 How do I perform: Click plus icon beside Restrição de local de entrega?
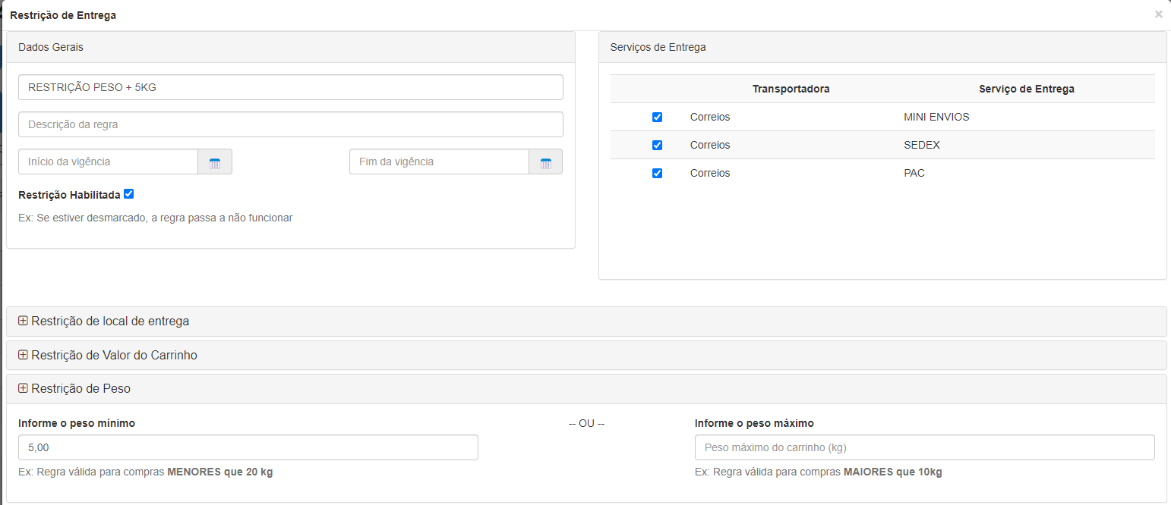[x=23, y=321]
